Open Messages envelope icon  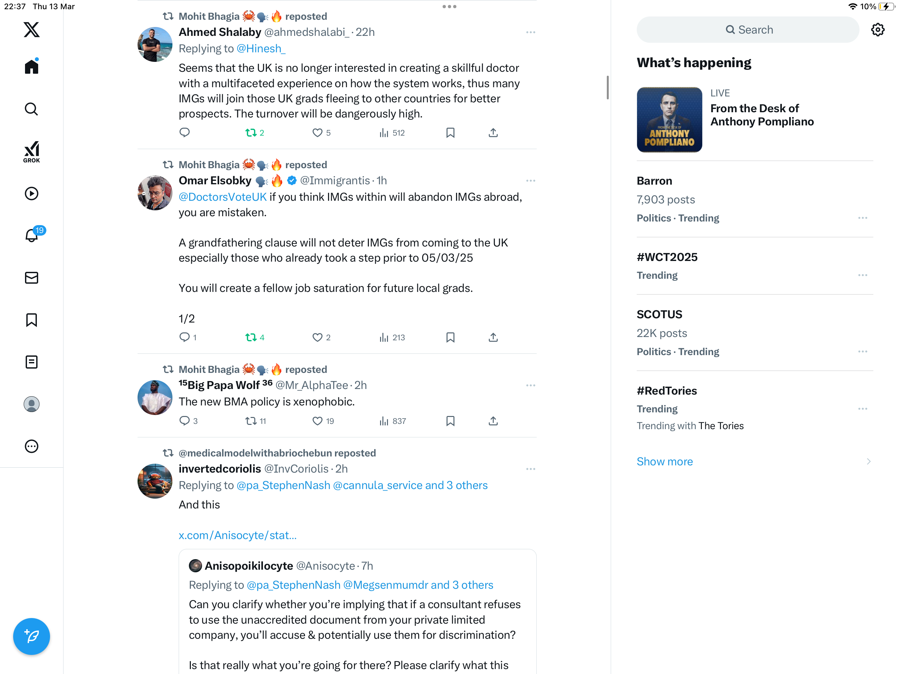[x=31, y=278]
